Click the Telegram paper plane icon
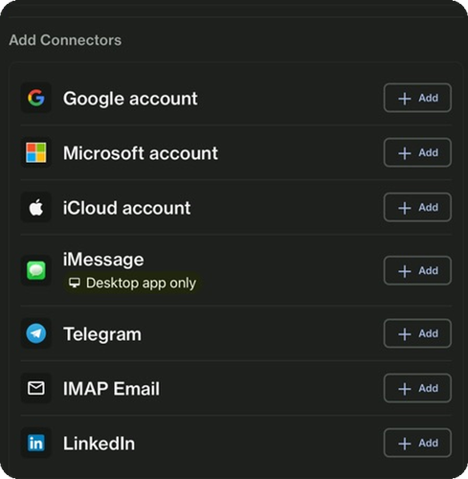The width and height of the screenshot is (468, 479). pyautogui.click(x=36, y=333)
